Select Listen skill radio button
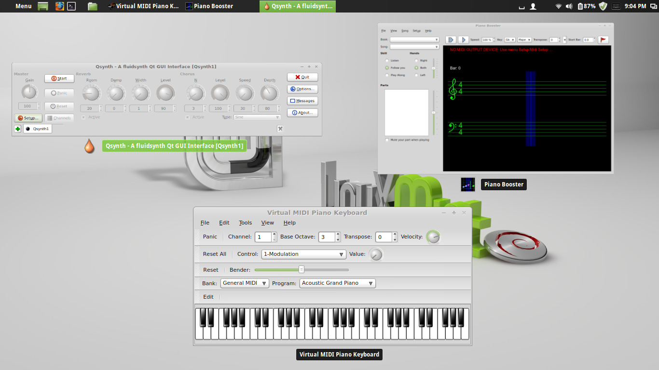The height and width of the screenshot is (370, 659). point(387,61)
